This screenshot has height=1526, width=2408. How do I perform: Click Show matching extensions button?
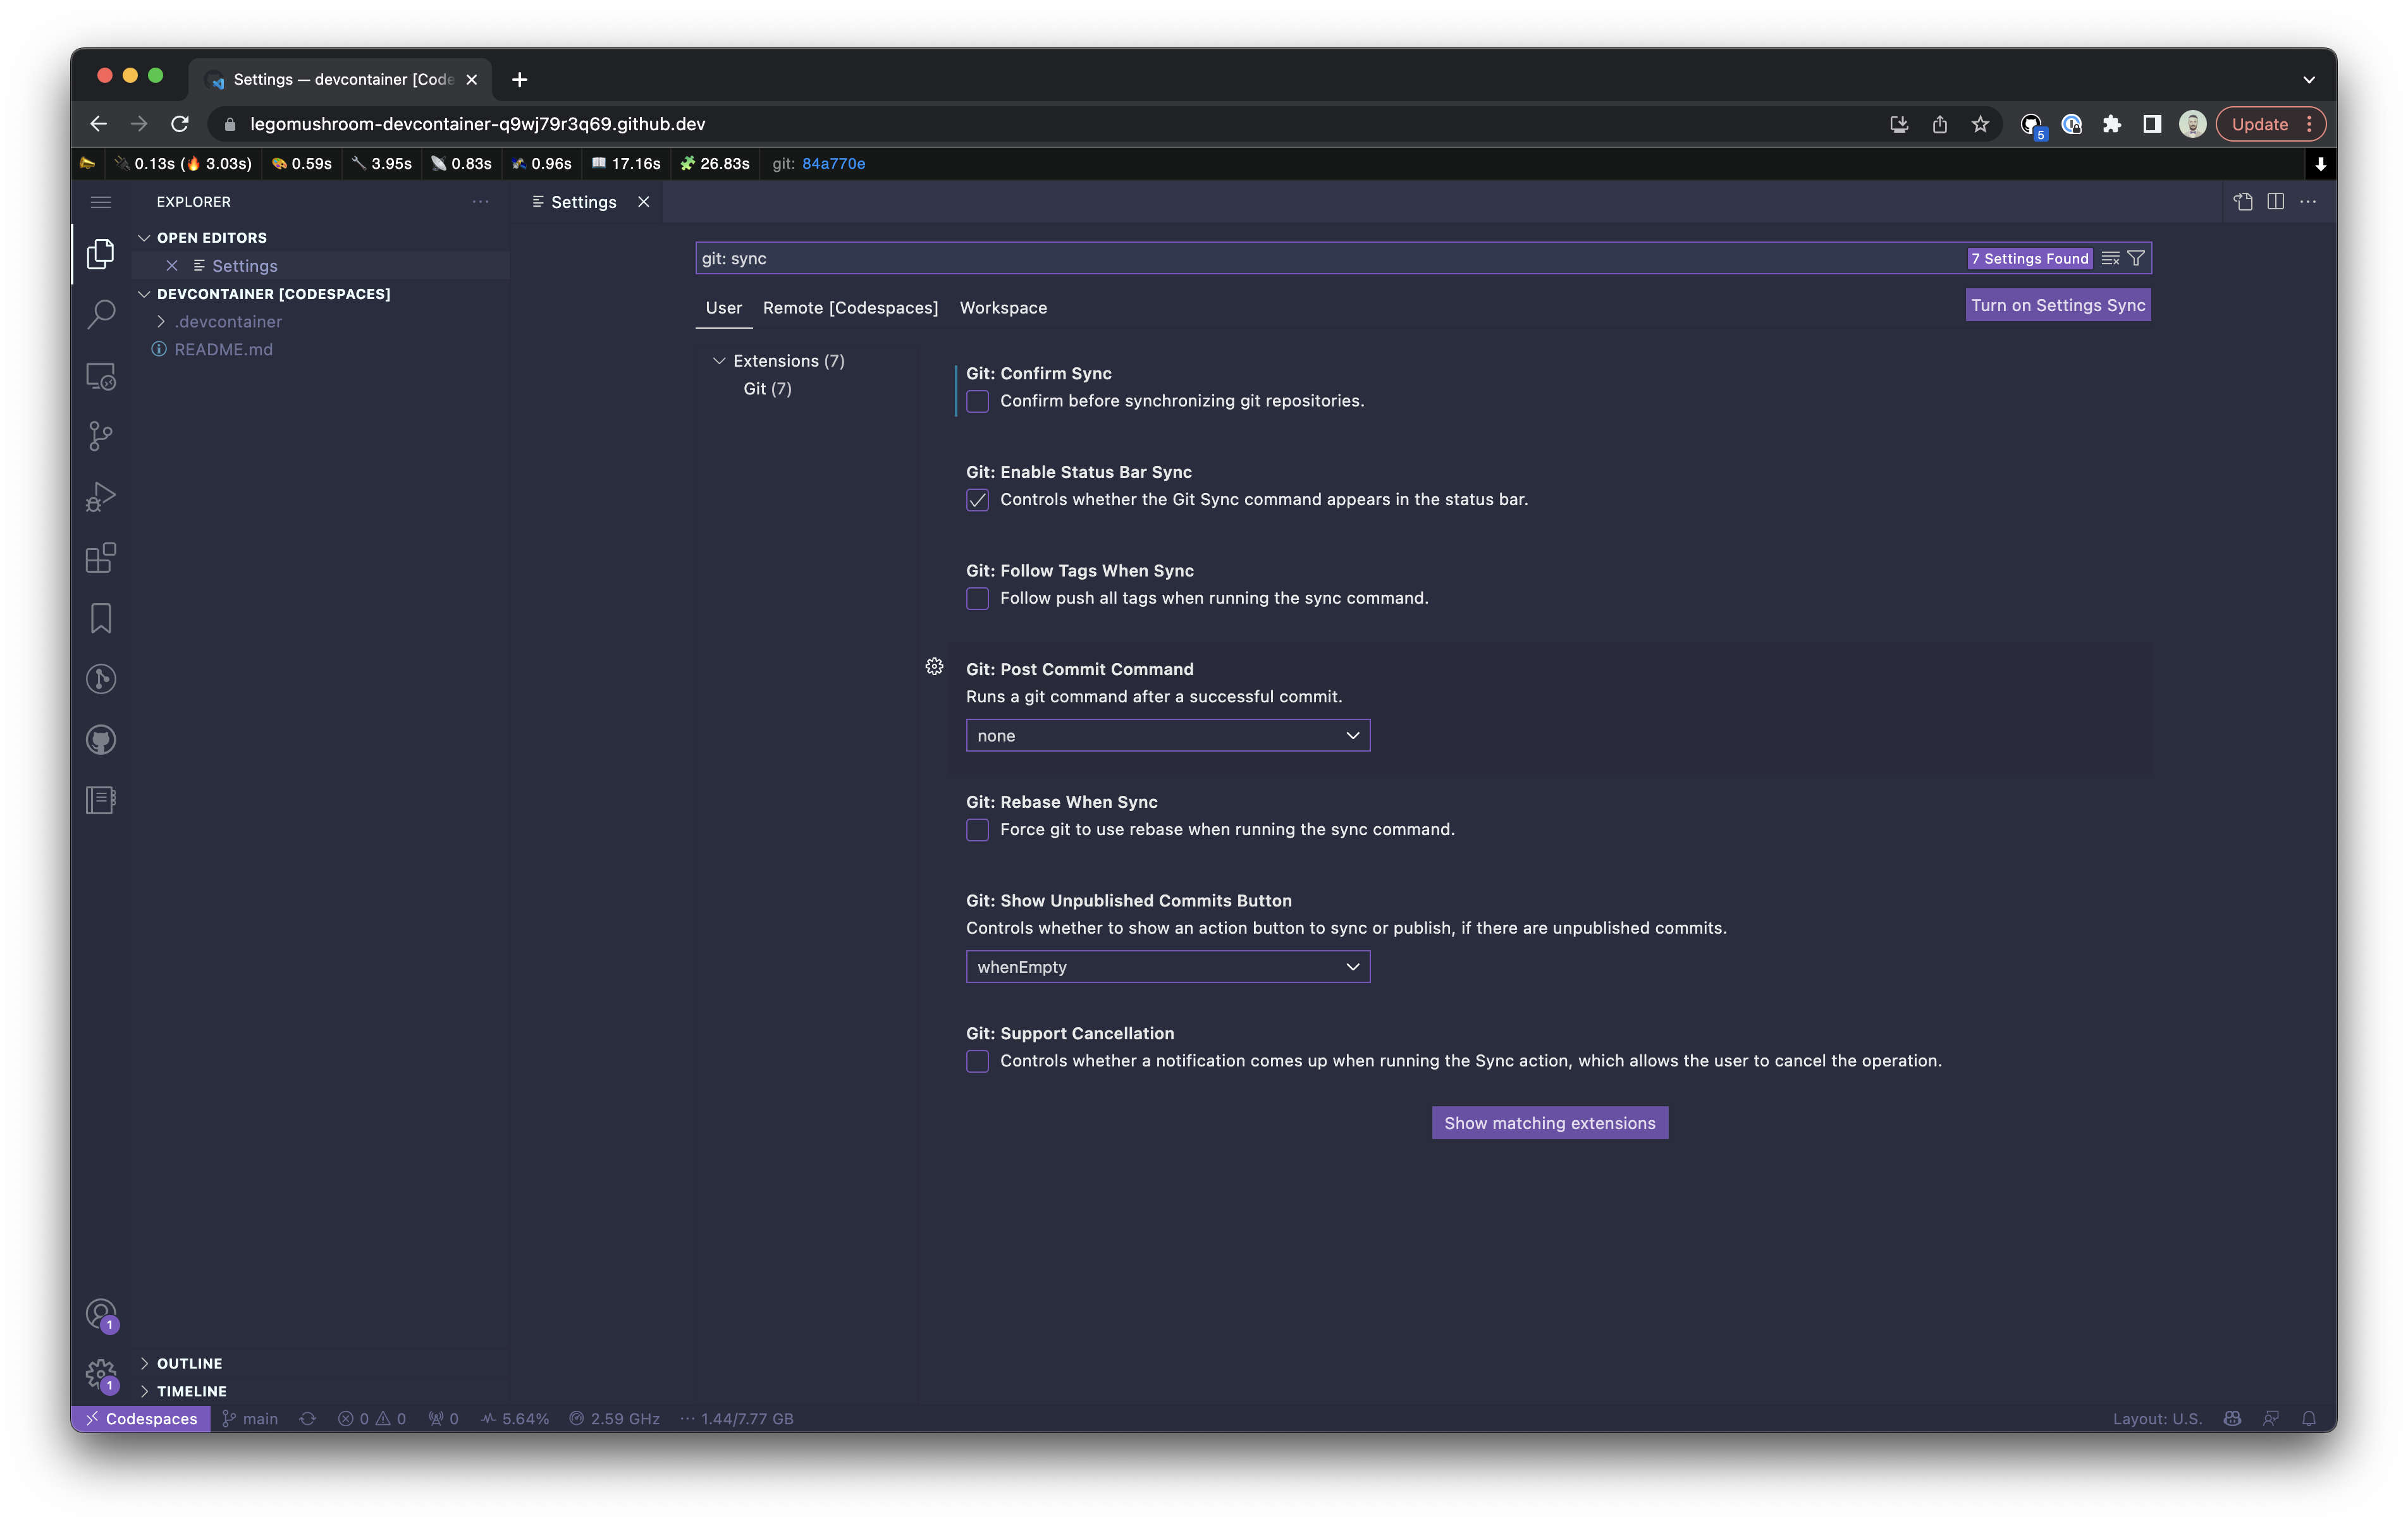tap(1549, 1123)
